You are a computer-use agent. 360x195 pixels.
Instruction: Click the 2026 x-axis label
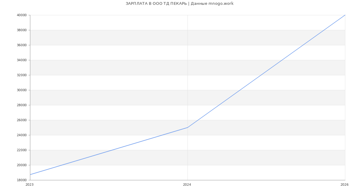(x=344, y=185)
